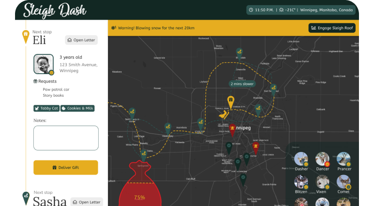
Task: Click the Notes text box
Action: (x=66, y=138)
